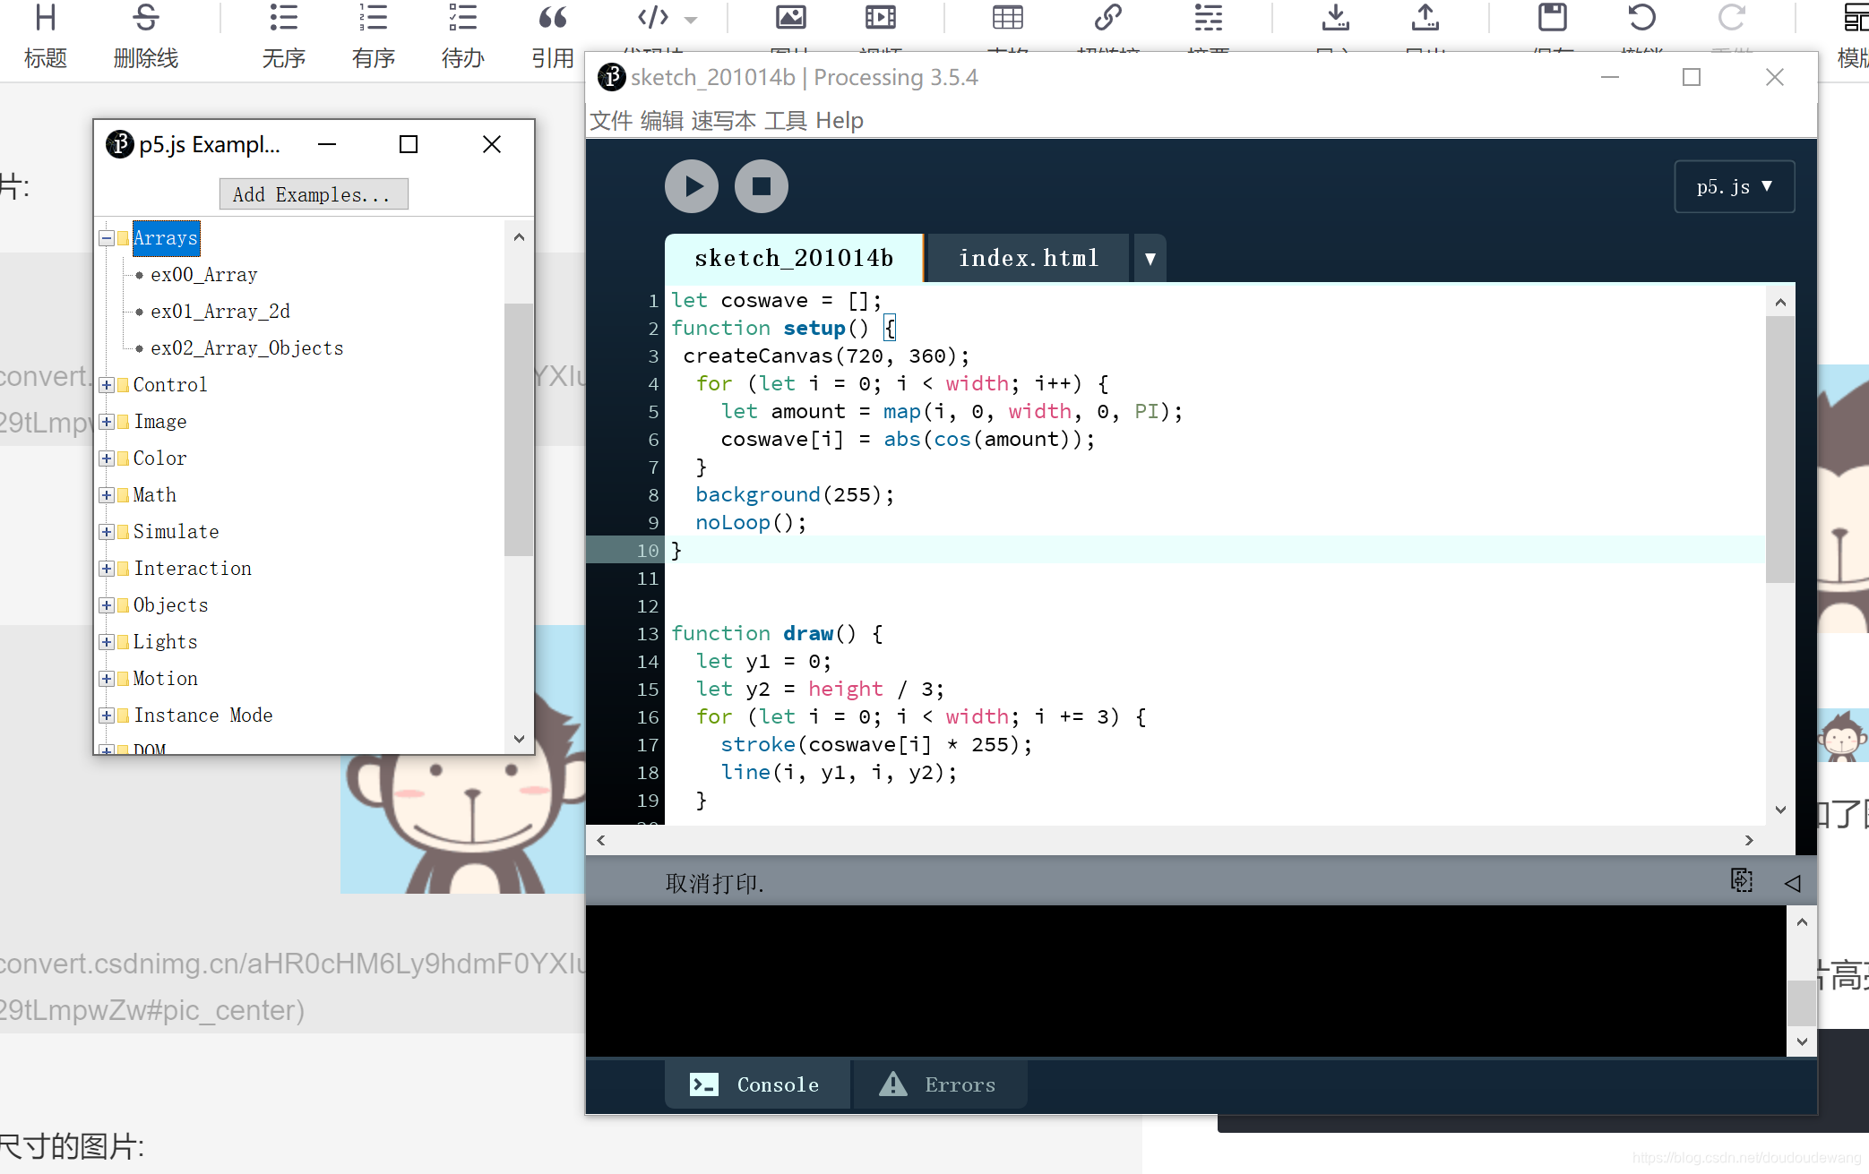Open the tab options arrow menu
Image resolution: width=1869 pixels, height=1174 pixels.
pyautogui.click(x=1150, y=259)
